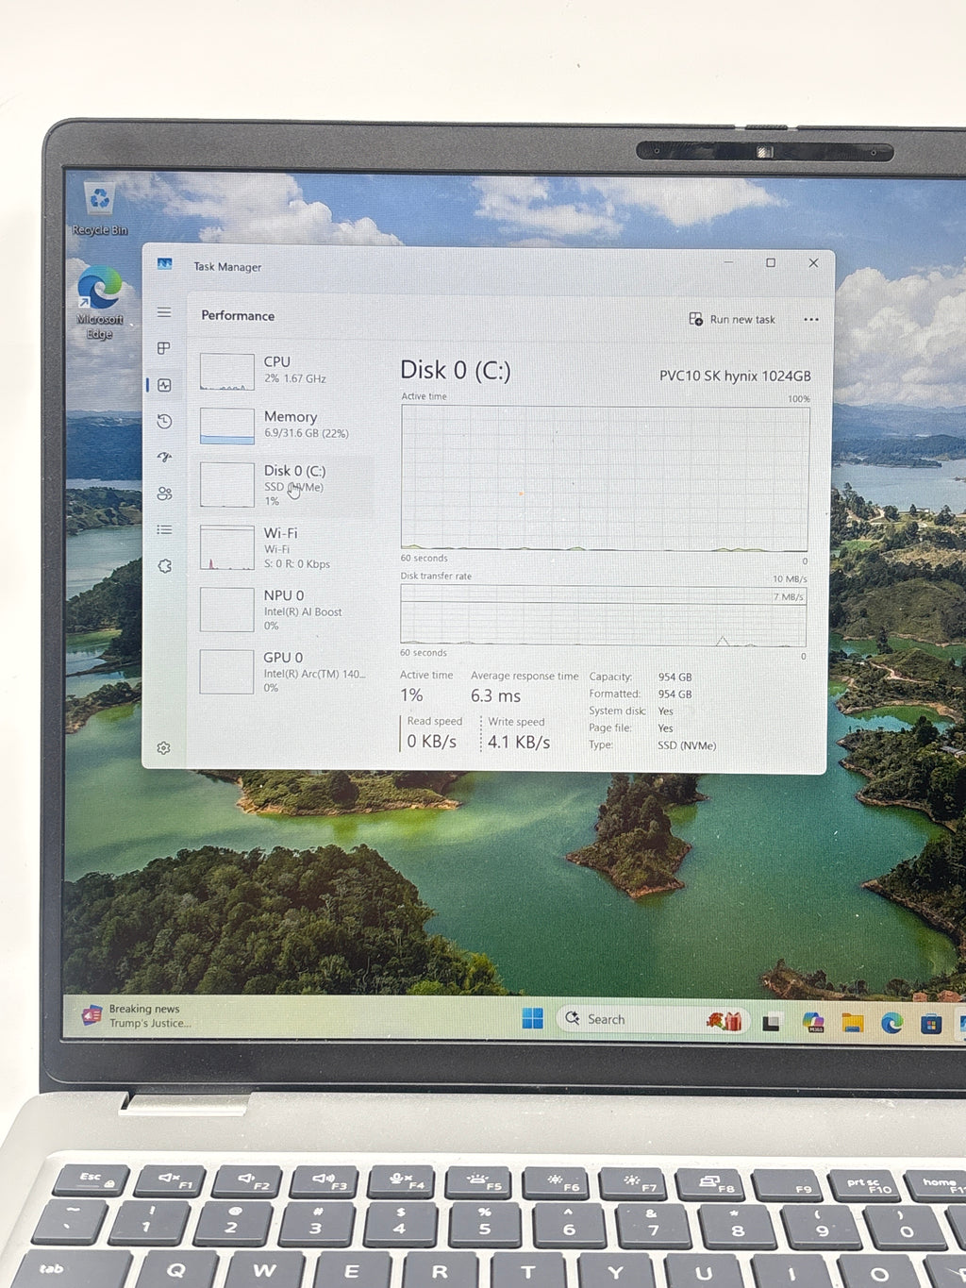Click the CPU usage mini graph thumbnail
This screenshot has width=966, height=1288.
point(227,372)
